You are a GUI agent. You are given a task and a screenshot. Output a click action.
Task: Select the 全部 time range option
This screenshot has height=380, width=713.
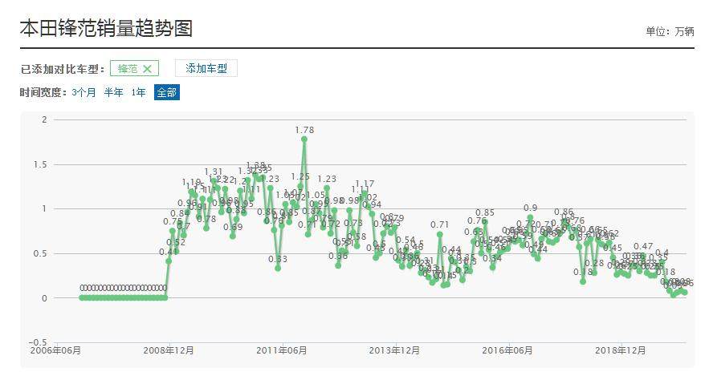[167, 93]
